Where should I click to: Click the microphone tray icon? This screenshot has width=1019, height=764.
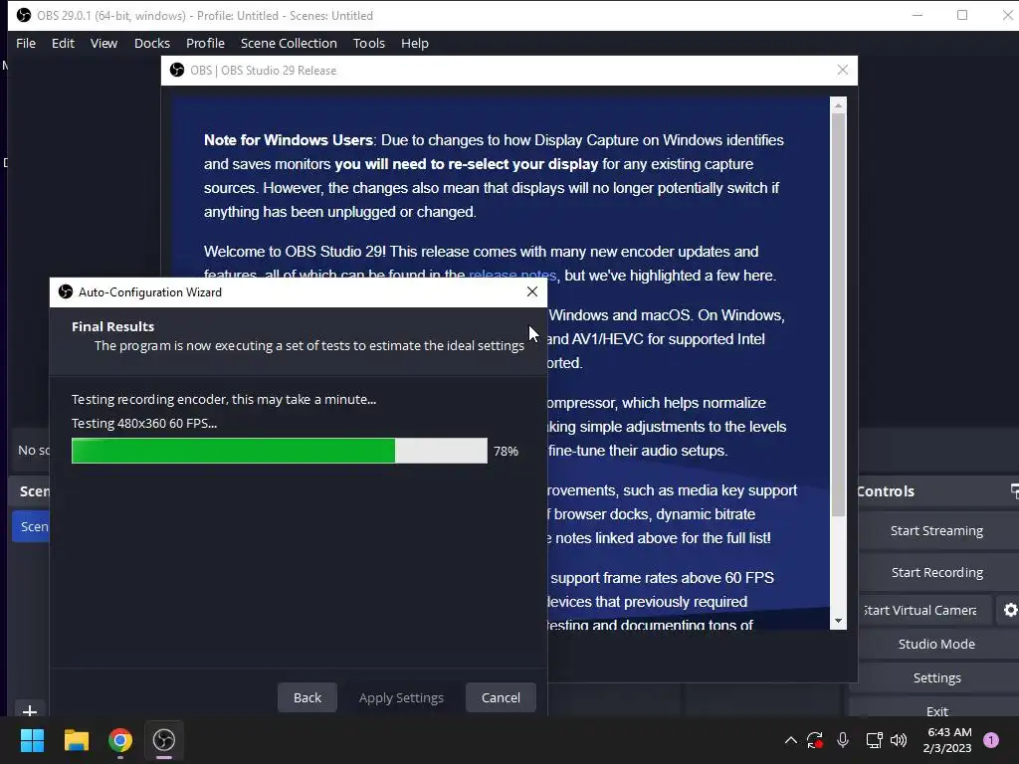tap(843, 740)
